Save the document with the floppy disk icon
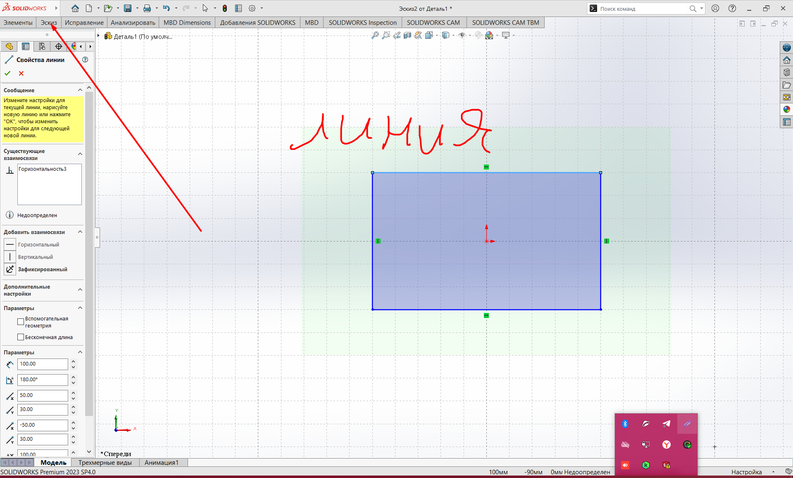793x478 pixels. point(128,8)
